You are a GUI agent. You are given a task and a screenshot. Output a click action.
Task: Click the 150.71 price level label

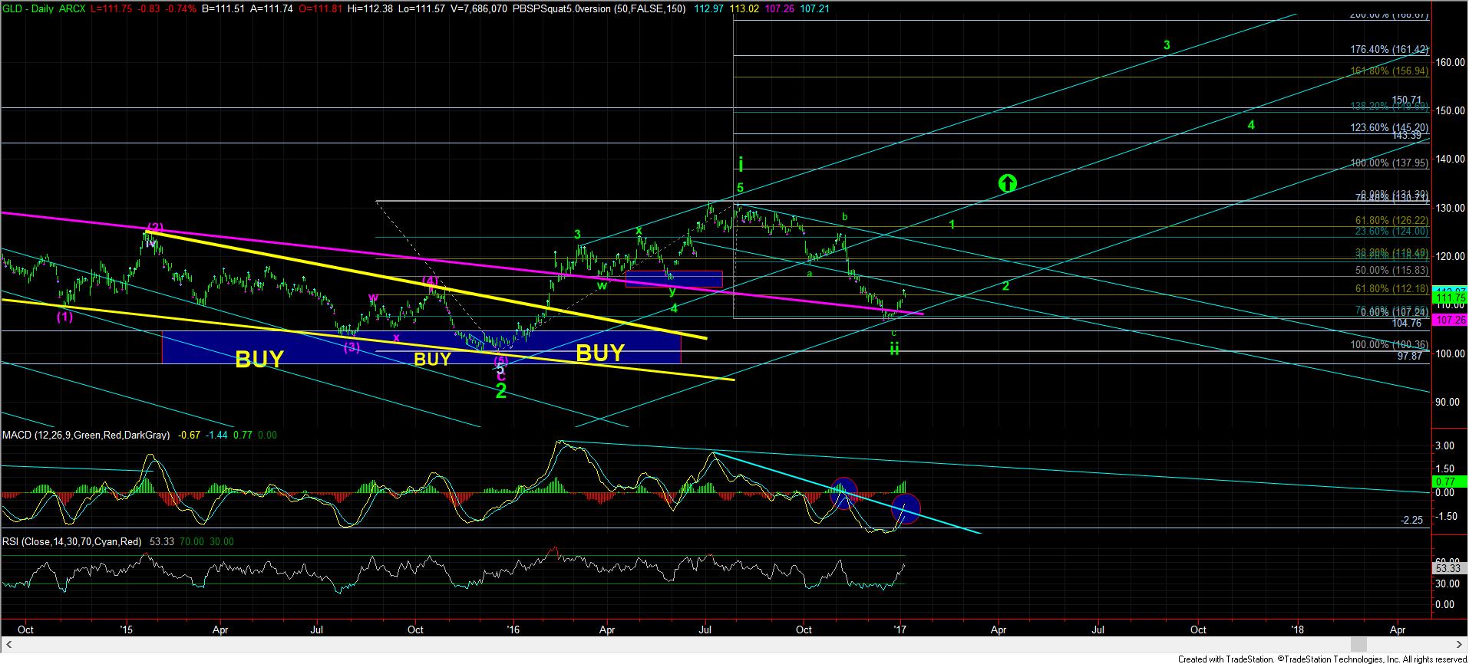click(1407, 100)
